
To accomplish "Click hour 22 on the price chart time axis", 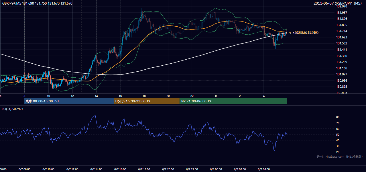I will click(x=192, y=96).
